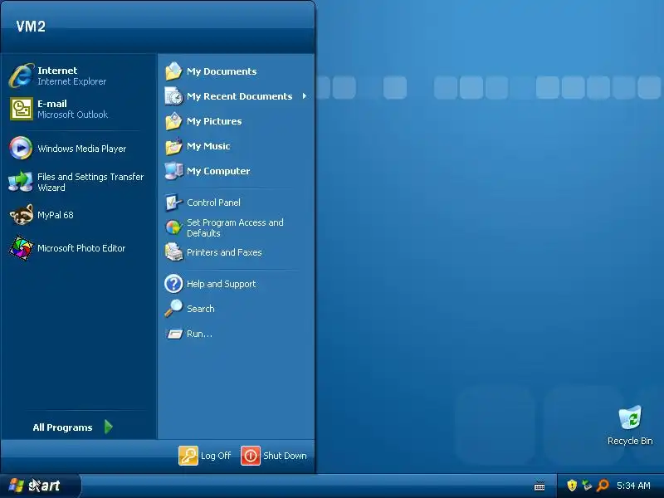This screenshot has width=664, height=498.
Task: Click the red Shut Down power icon
Action: click(x=251, y=456)
